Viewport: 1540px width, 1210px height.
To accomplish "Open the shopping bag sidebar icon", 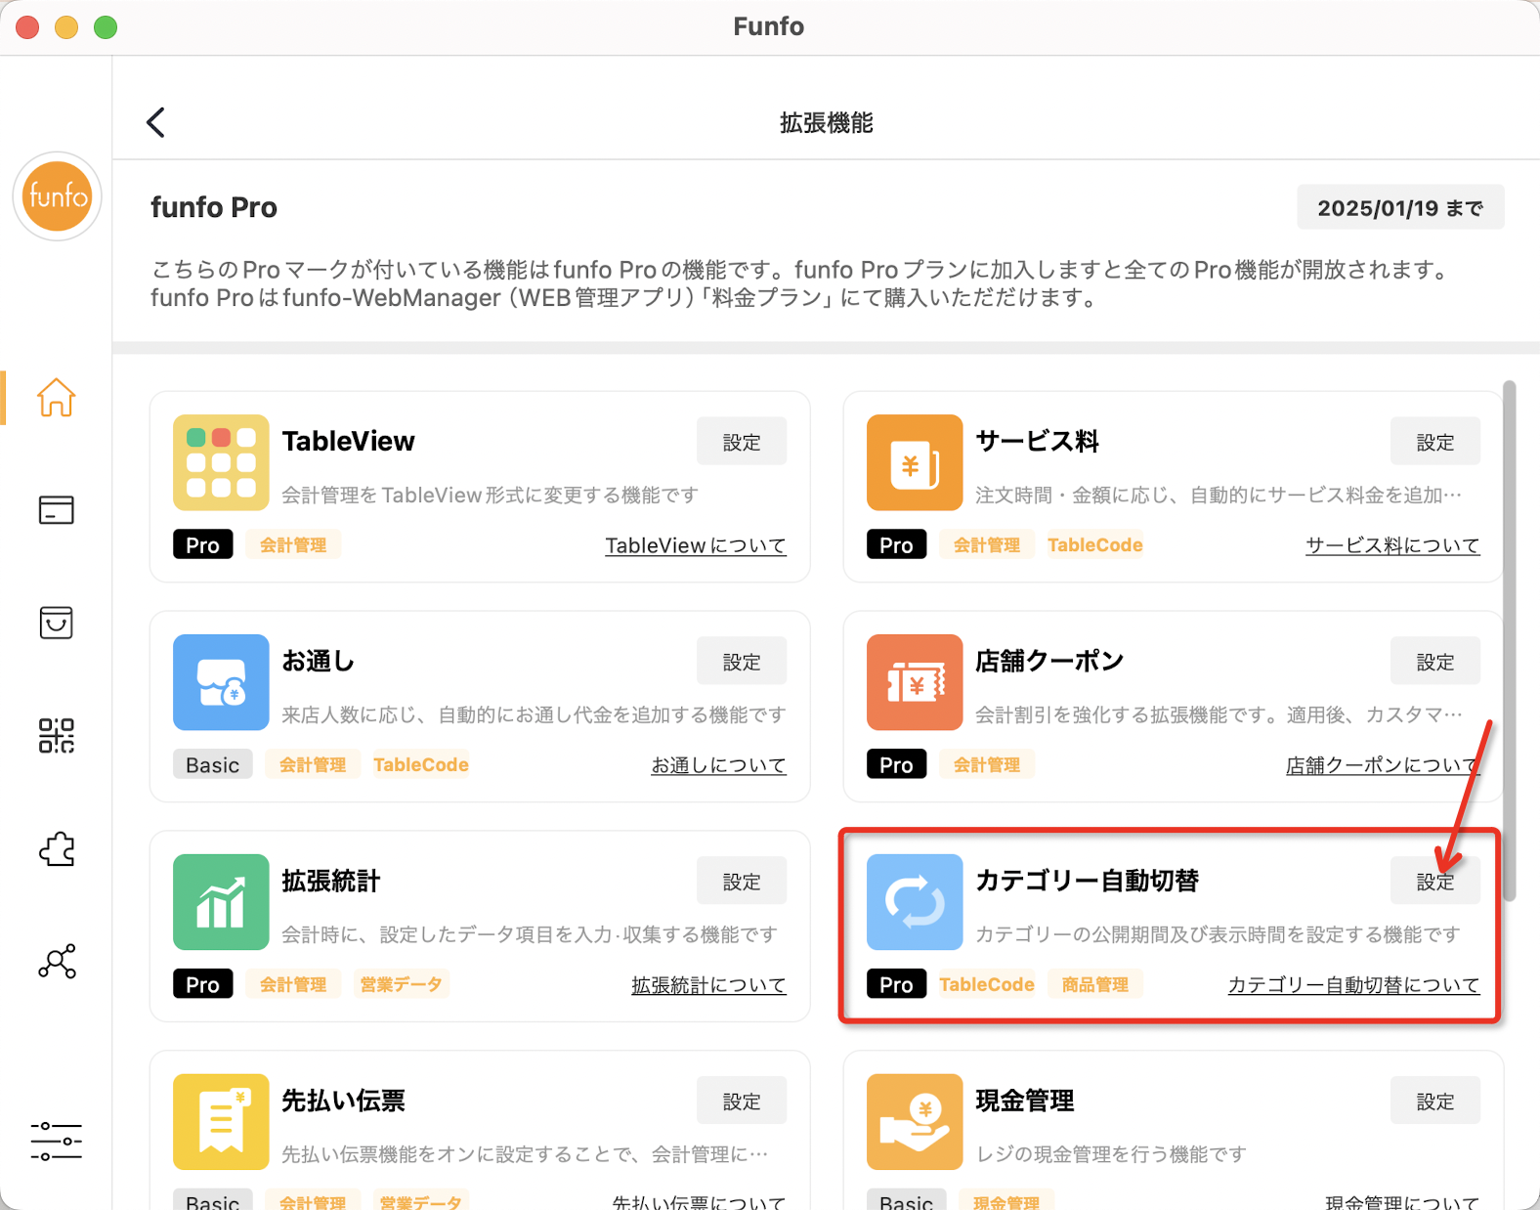I will pyautogui.click(x=56, y=623).
